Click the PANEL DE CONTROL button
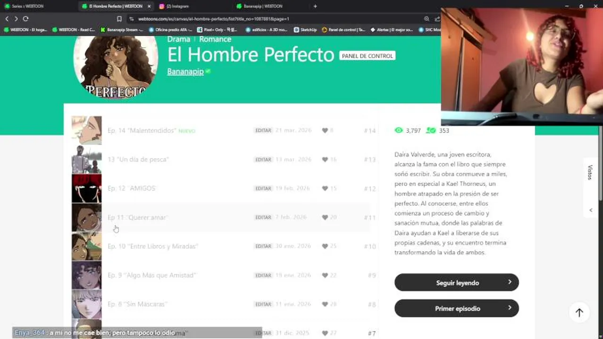The image size is (603, 339). pos(367,56)
